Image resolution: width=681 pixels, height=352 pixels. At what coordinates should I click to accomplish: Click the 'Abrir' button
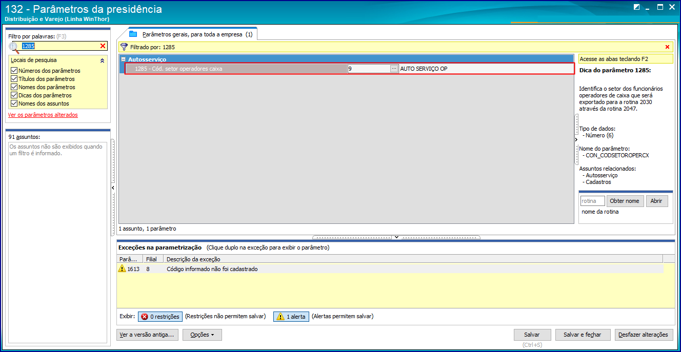tap(656, 201)
